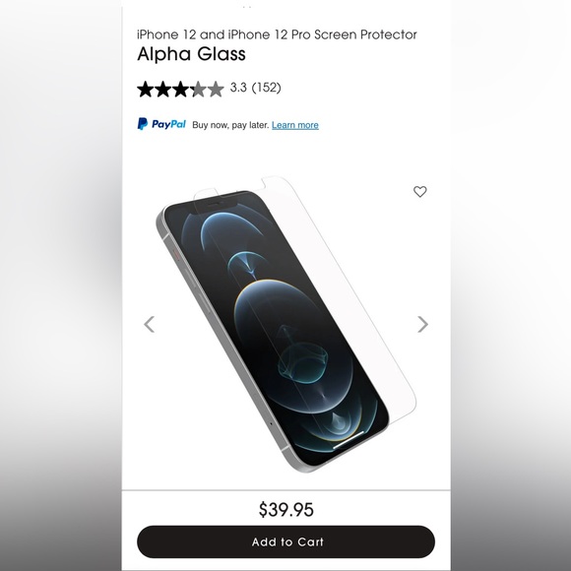The image size is (571, 571).
Task: Show previous product image with left arrow
Action: 150,324
